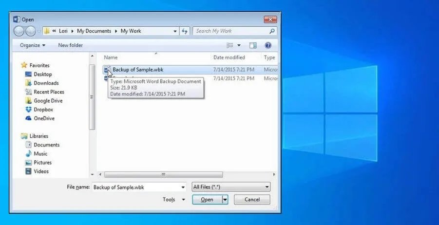Screen dimensions: 439x225
Task: Open the Tools dropdown menu
Action: [174, 200]
